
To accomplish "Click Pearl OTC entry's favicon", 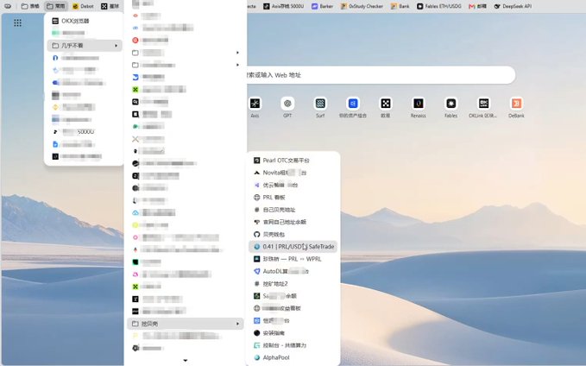I will (x=256, y=161).
